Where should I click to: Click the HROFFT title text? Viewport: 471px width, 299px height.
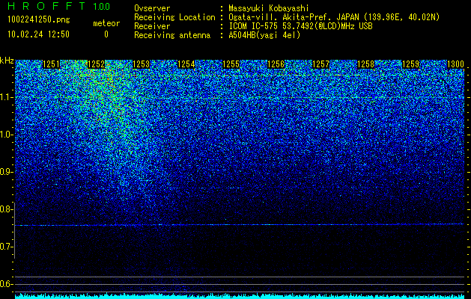point(46,6)
